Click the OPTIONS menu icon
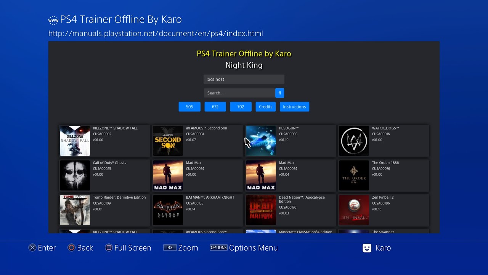 tap(219, 247)
